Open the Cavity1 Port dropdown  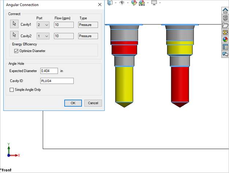(43, 25)
